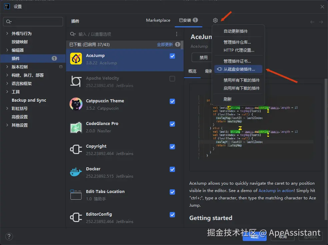This screenshot has height=245, width=328.
Task: Choose 管理插件仓库... from menu
Action: [x=238, y=42]
